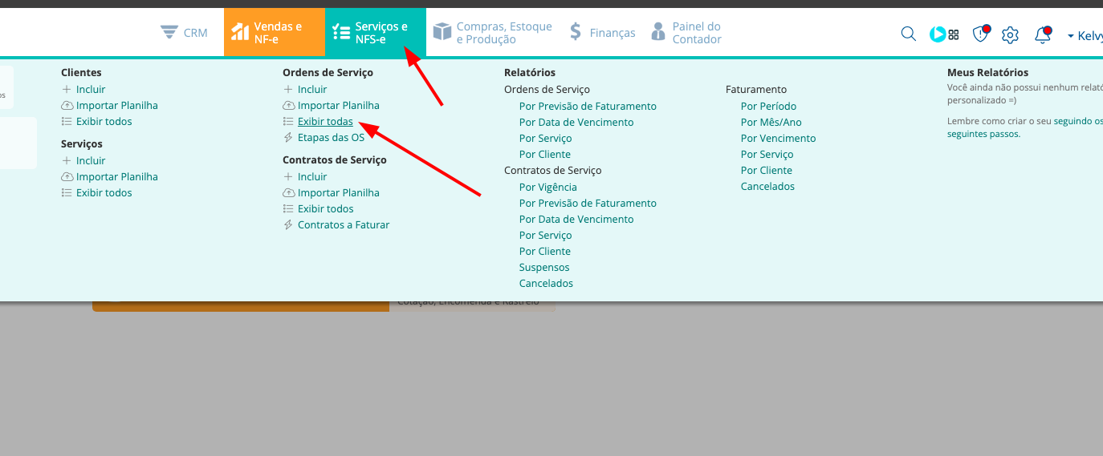Open the settings gear icon
Viewport: 1103px width, 456px height.
click(1010, 34)
